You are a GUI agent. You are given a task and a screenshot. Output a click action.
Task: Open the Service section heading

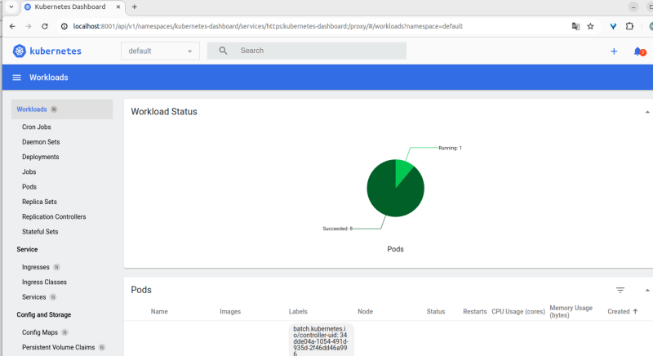27,249
